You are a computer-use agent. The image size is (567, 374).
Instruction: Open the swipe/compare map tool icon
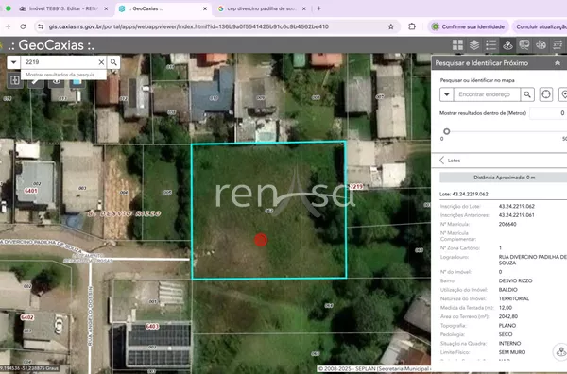[15, 80]
